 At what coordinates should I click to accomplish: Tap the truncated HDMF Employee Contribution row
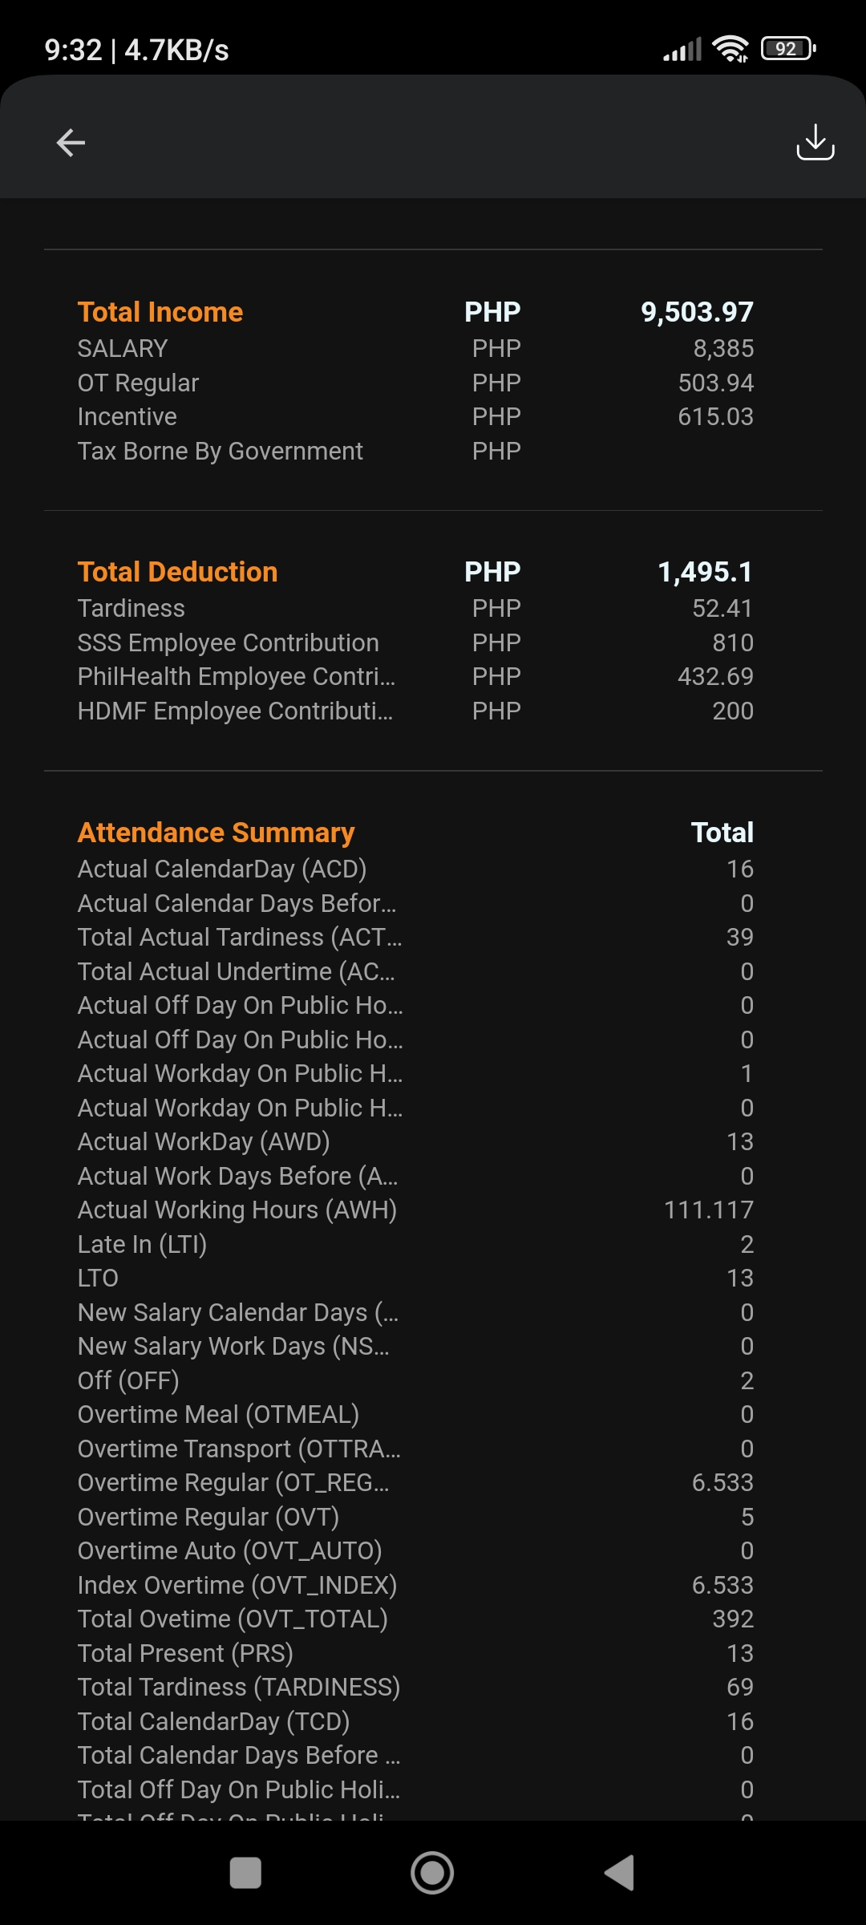click(235, 711)
